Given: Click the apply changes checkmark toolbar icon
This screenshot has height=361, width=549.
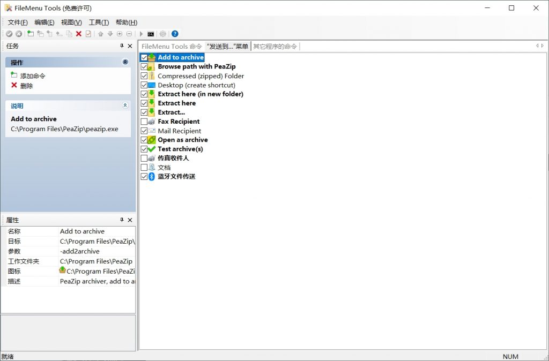Looking at the screenshot, I should coord(10,34).
